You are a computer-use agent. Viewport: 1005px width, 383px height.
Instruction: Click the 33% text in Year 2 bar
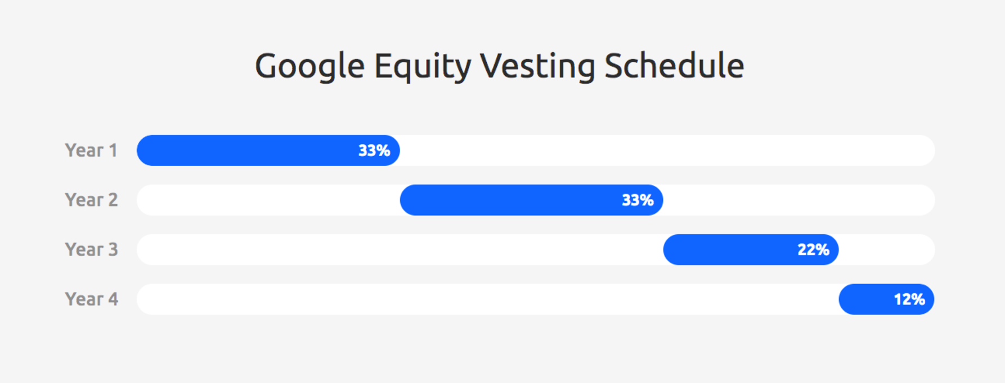tap(638, 200)
